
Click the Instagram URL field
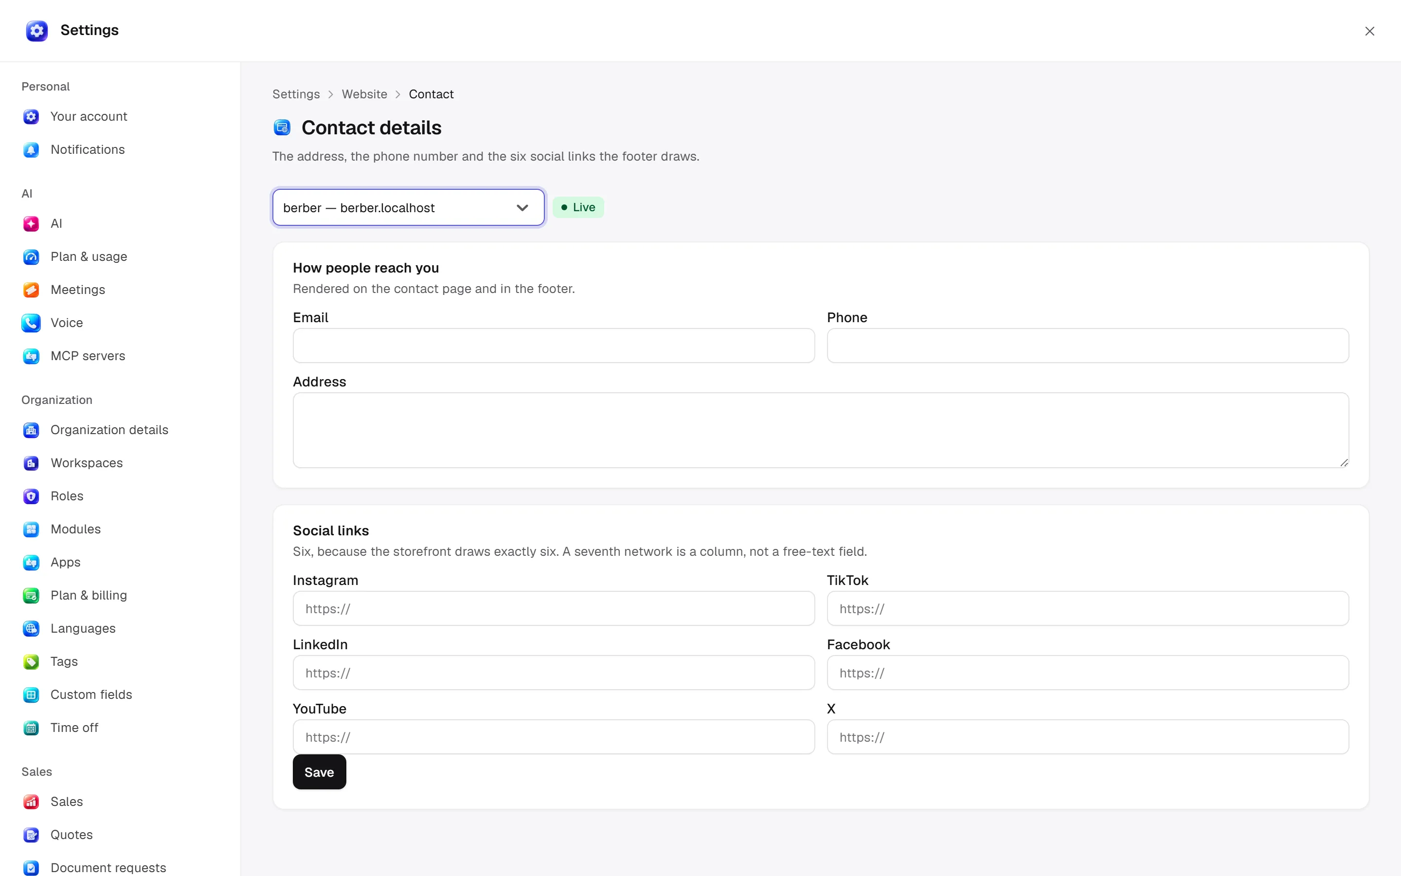coord(554,608)
